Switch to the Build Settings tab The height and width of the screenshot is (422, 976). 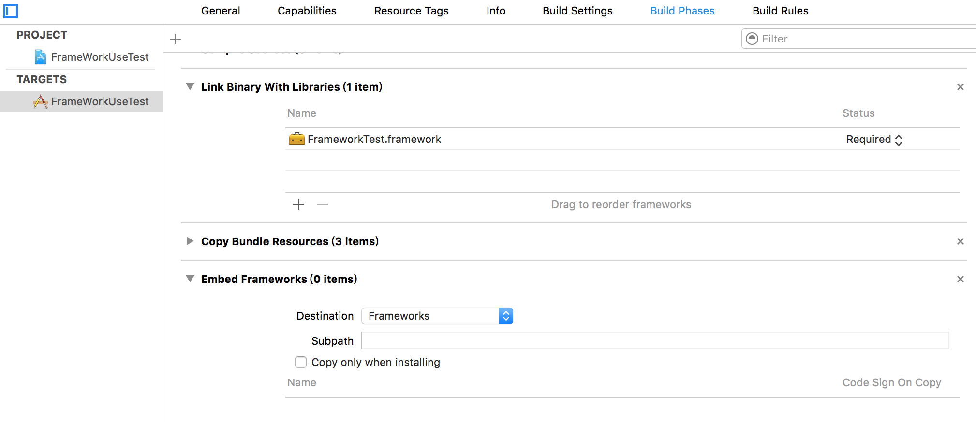[577, 11]
